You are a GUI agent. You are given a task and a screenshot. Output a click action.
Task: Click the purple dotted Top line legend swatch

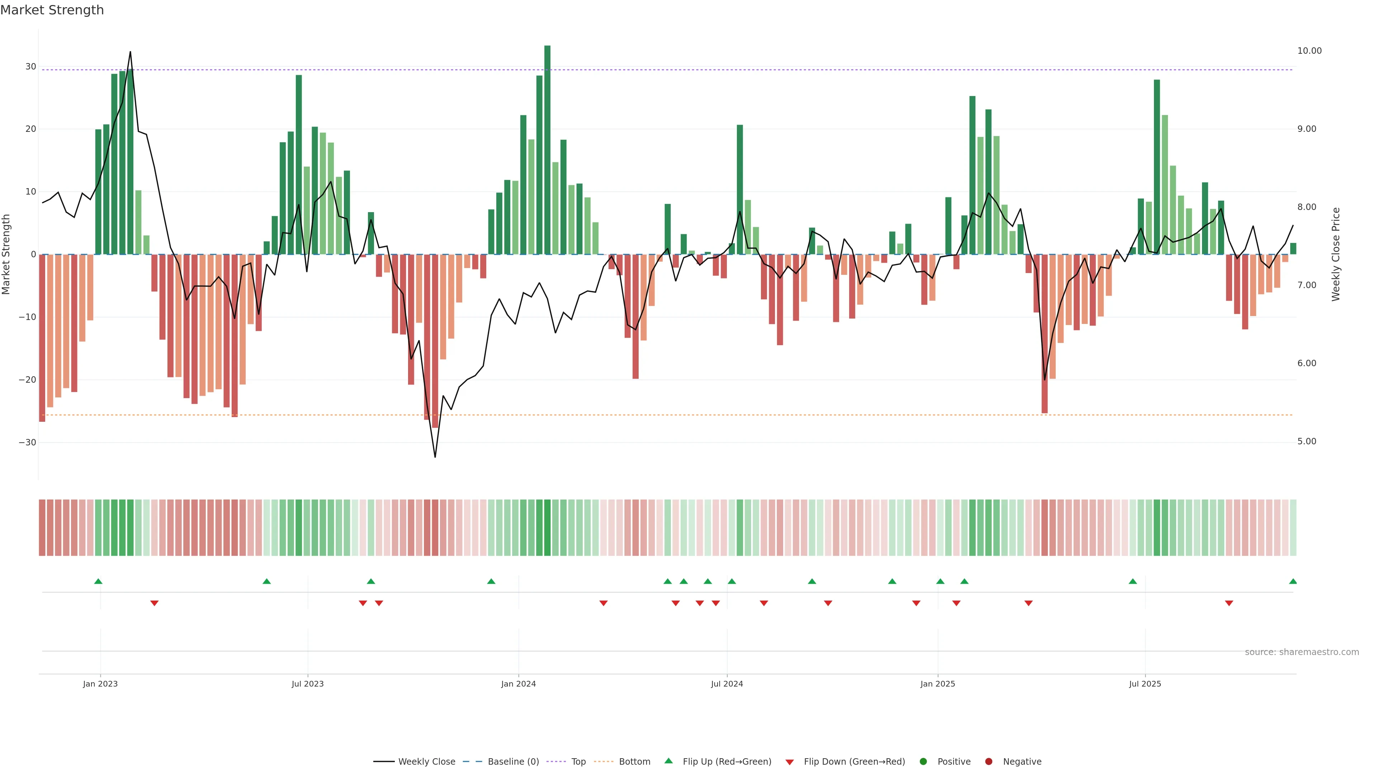coord(556,762)
